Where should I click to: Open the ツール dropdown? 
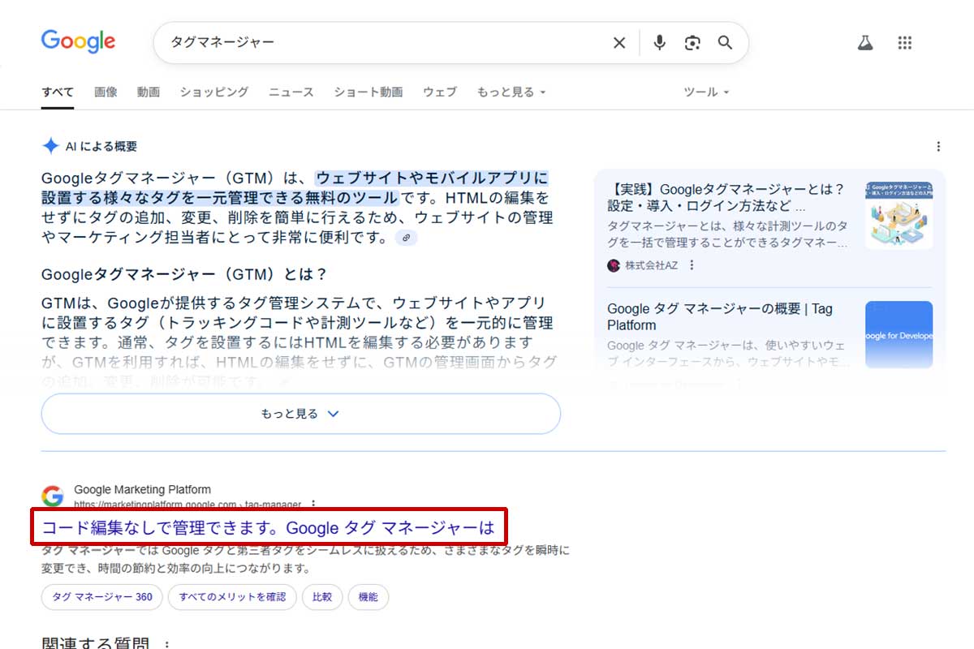click(707, 92)
